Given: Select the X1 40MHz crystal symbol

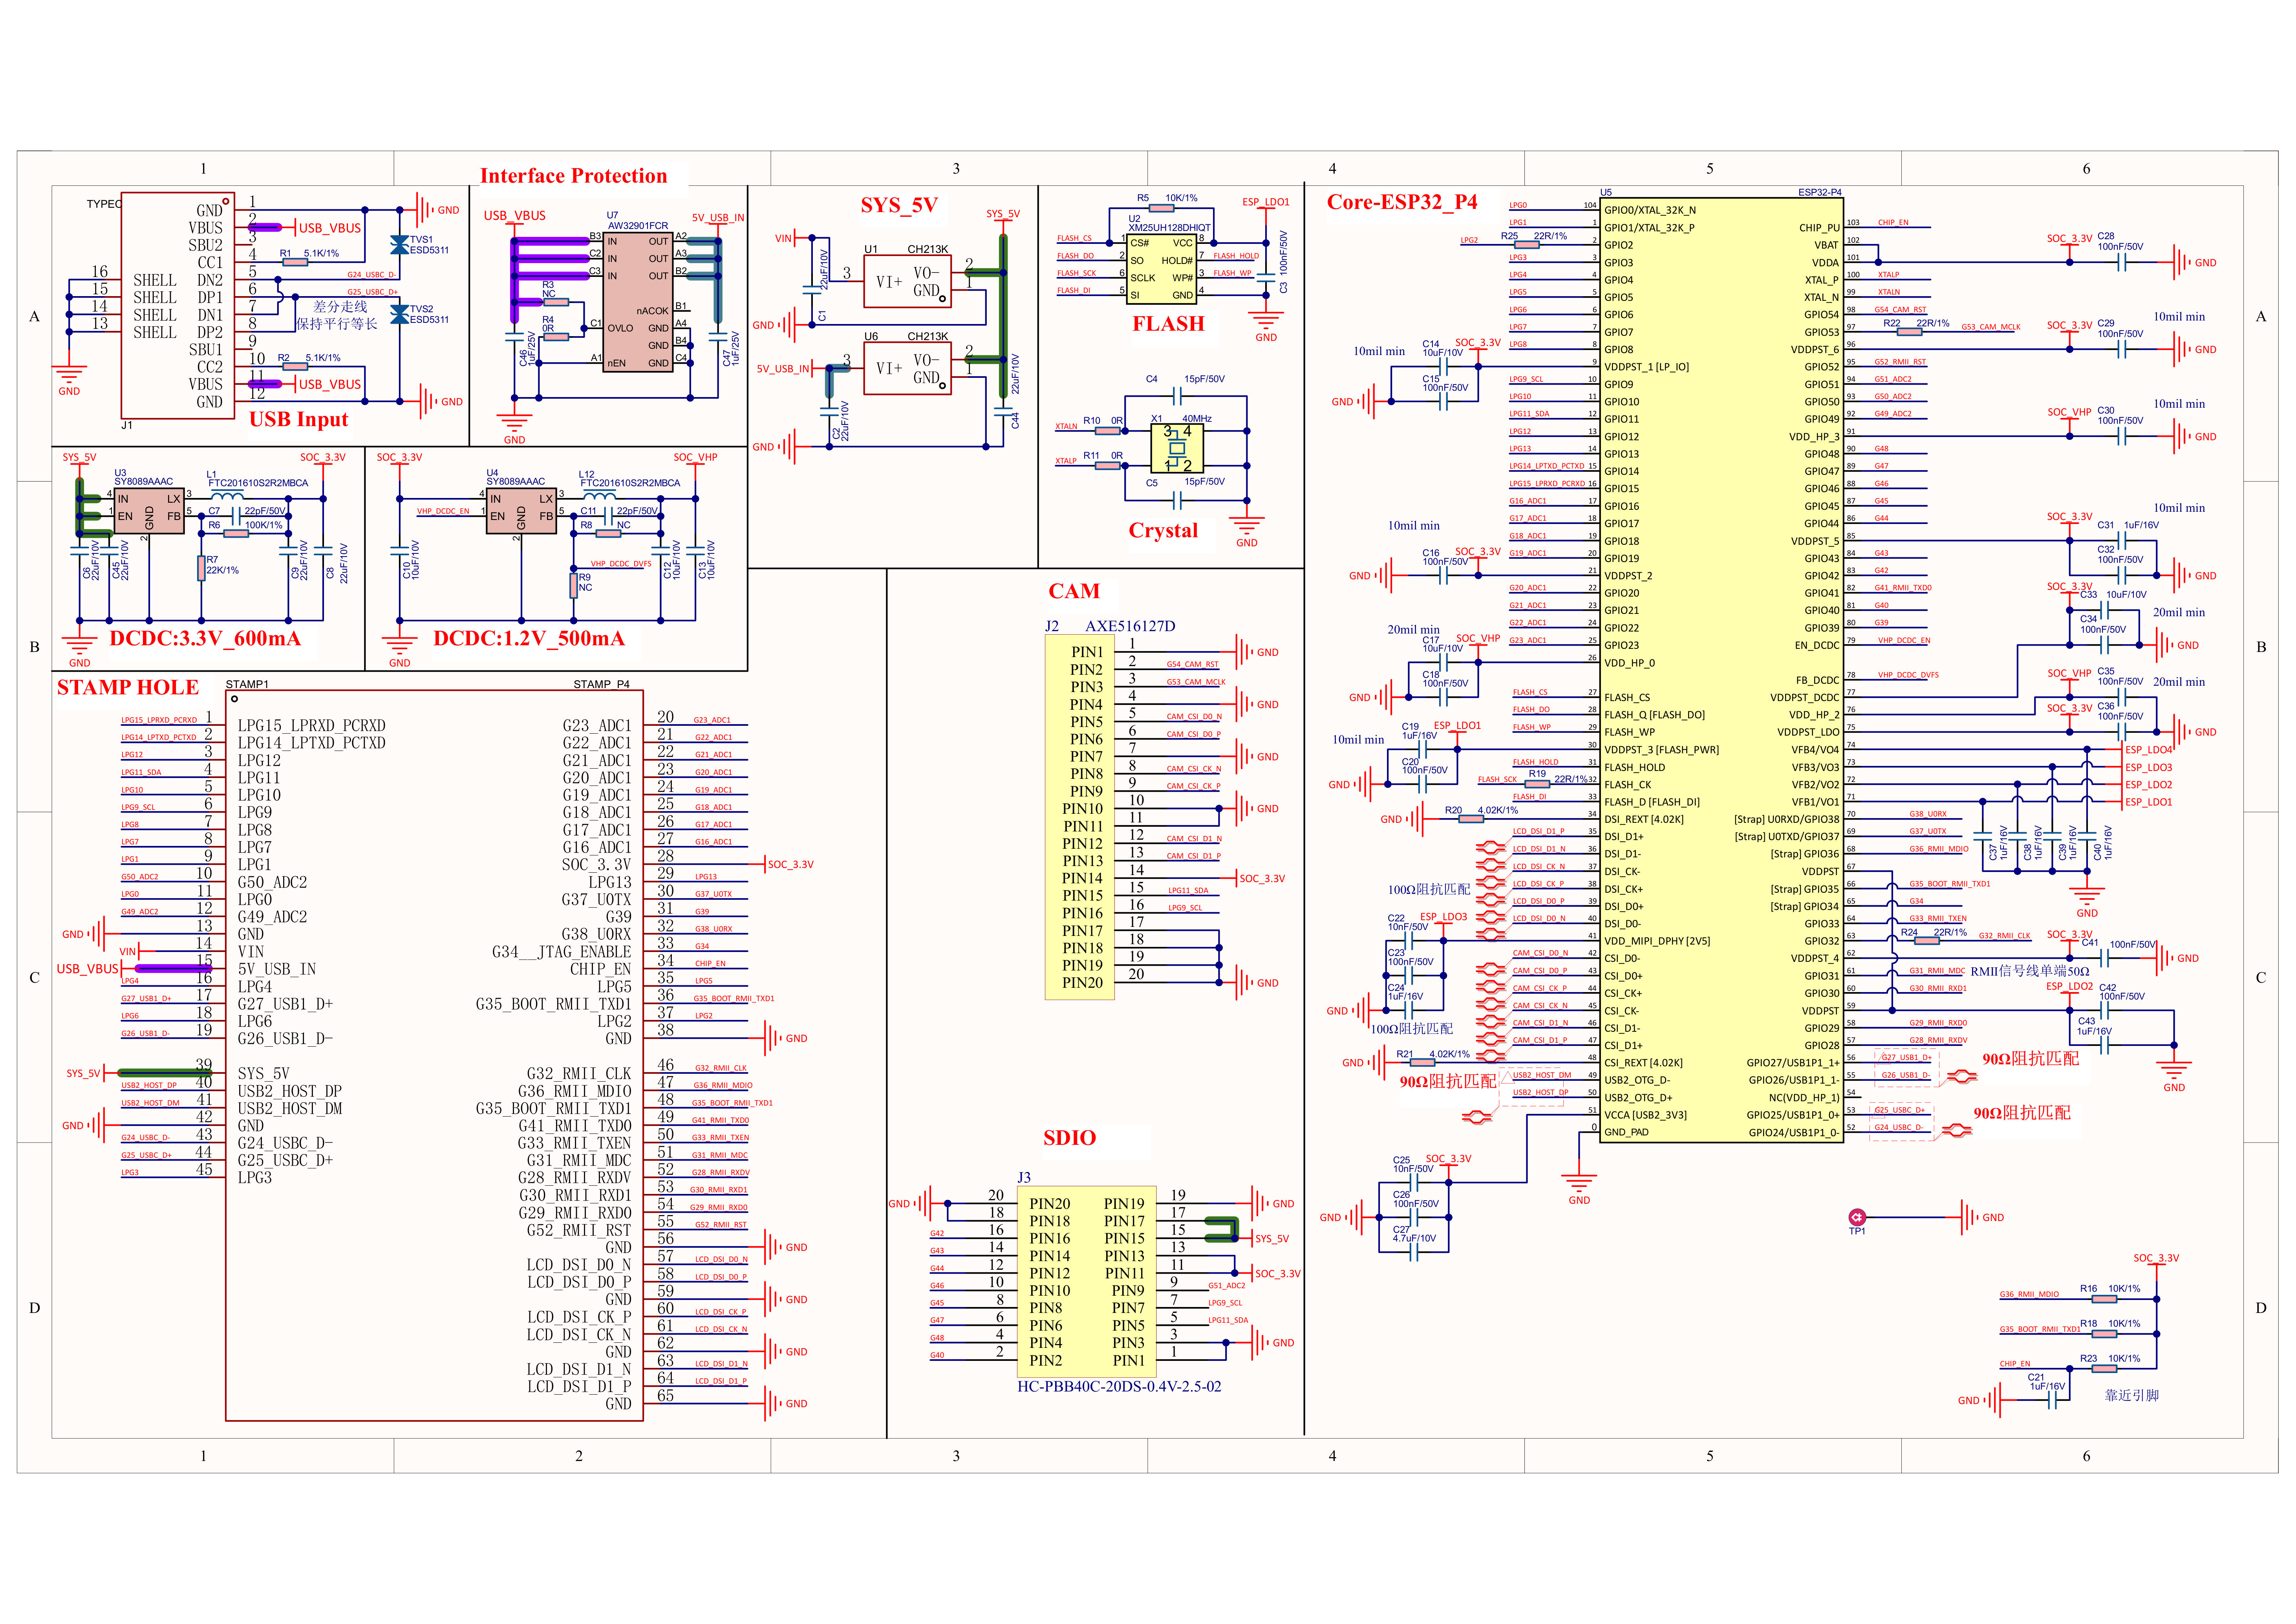Looking at the screenshot, I should [1177, 448].
